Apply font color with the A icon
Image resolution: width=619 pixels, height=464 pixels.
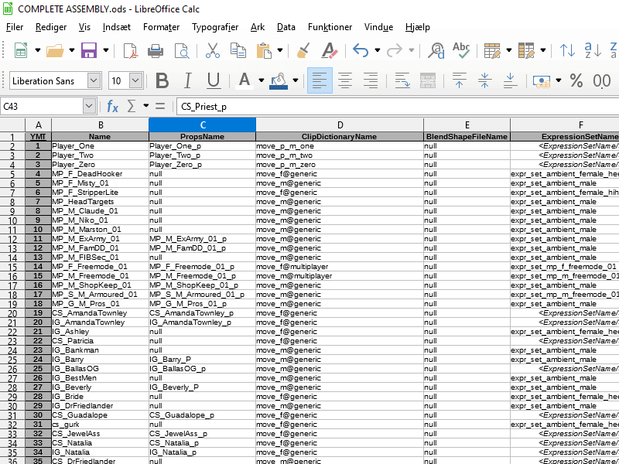pos(245,81)
